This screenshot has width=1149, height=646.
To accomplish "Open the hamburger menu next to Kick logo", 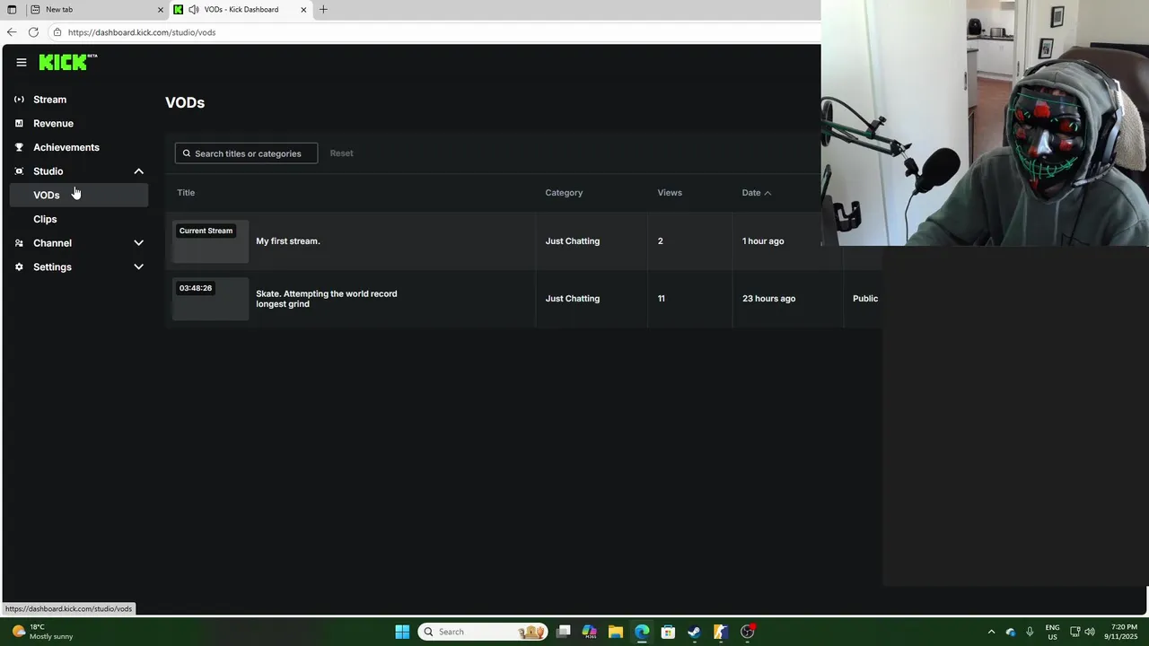I will [22, 63].
